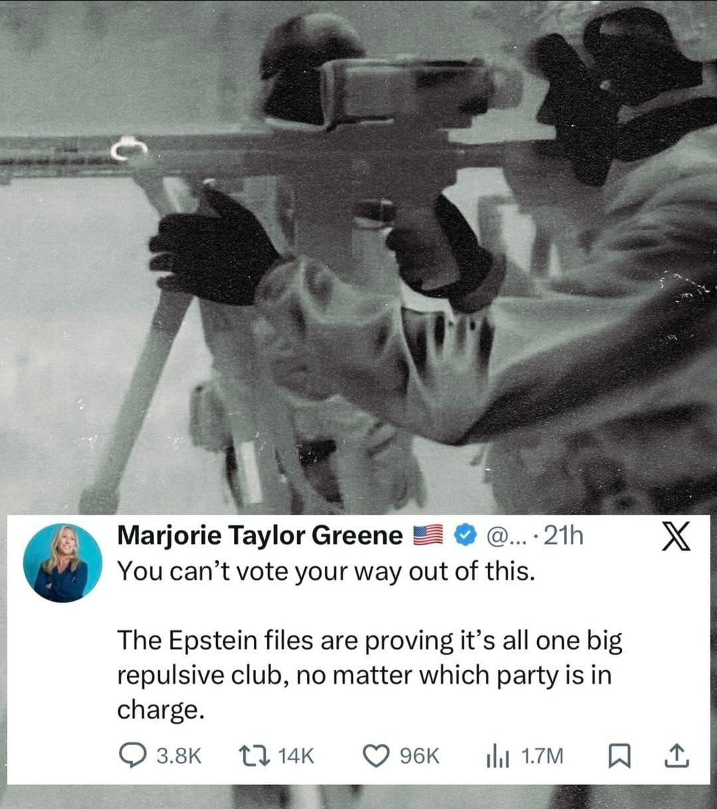717x809 pixels.
Task: Click the 14K reposts count
Action: pos(295,756)
